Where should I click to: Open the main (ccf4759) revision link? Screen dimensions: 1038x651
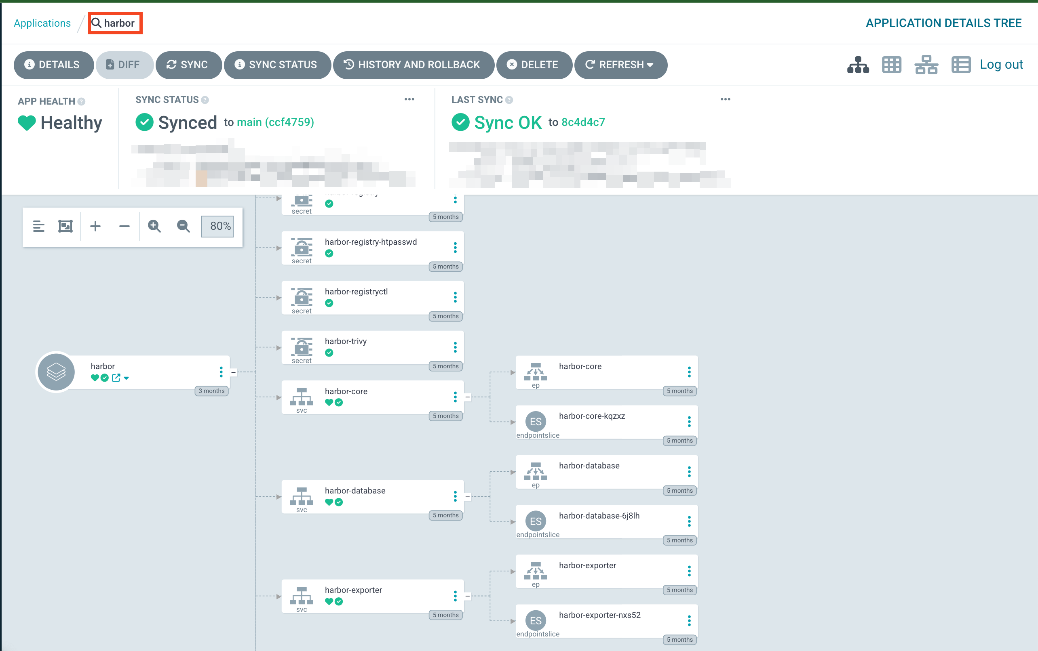(275, 122)
